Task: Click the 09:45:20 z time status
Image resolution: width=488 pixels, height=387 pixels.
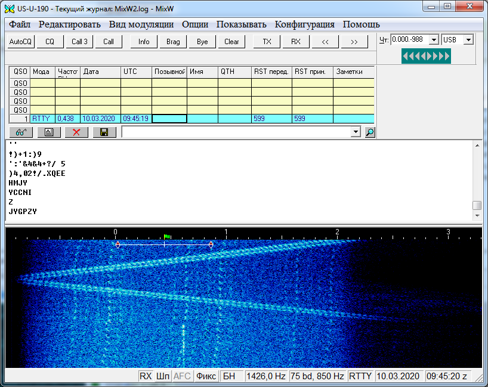Action: [447, 376]
